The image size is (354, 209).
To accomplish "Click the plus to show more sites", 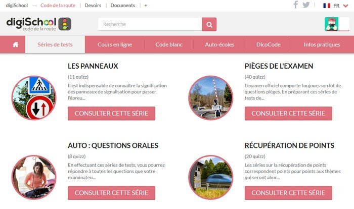I will coord(146,6).
